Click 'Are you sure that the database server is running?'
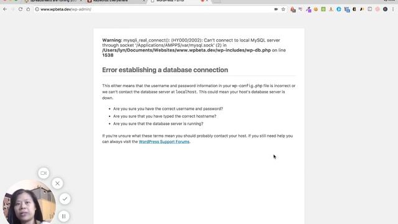This screenshot has height=224, width=398. pos(158,124)
